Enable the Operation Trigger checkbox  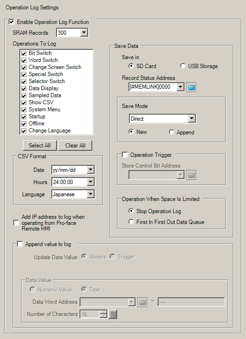point(125,155)
